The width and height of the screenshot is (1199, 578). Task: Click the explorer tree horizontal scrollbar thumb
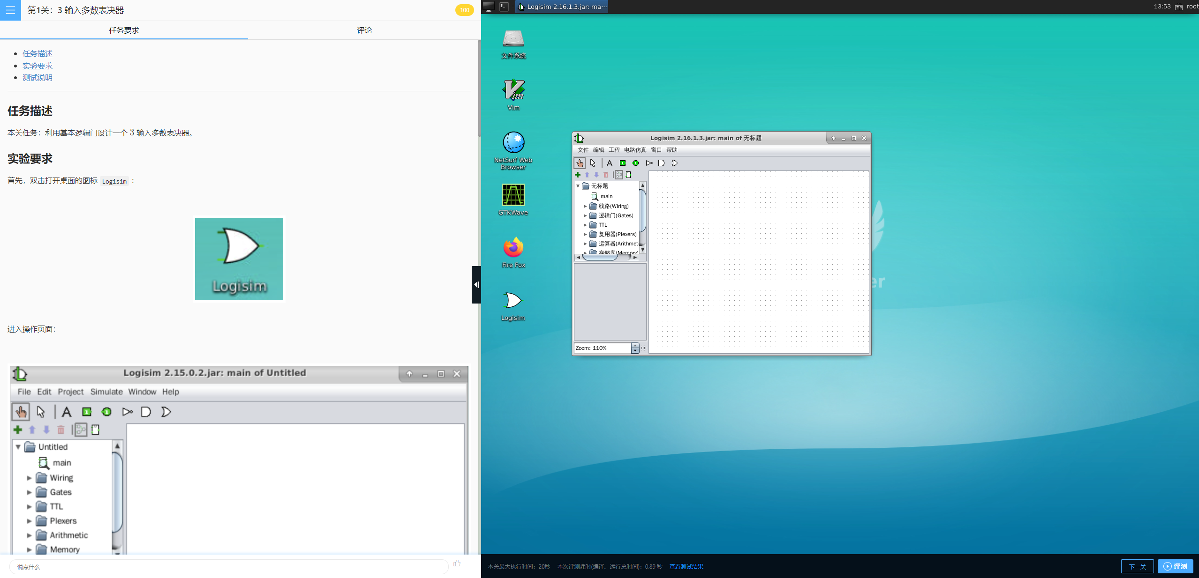(x=600, y=257)
